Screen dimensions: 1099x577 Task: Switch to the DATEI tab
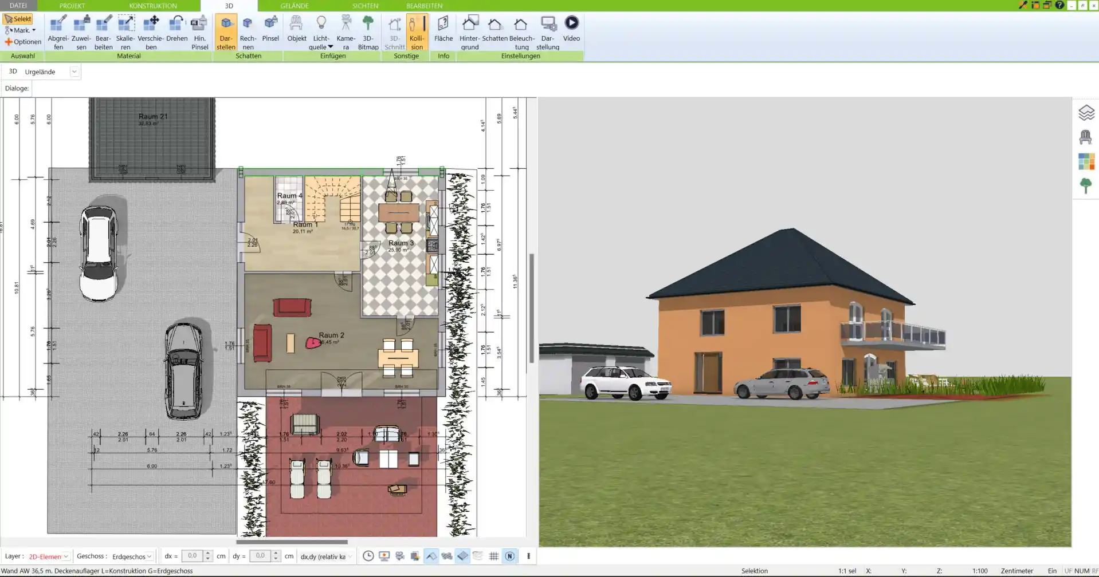[x=18, y=6]
